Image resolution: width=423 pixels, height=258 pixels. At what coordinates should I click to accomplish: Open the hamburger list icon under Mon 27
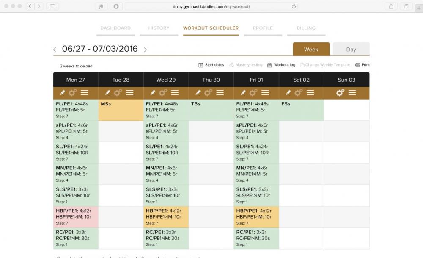click(x=85, y=93)
